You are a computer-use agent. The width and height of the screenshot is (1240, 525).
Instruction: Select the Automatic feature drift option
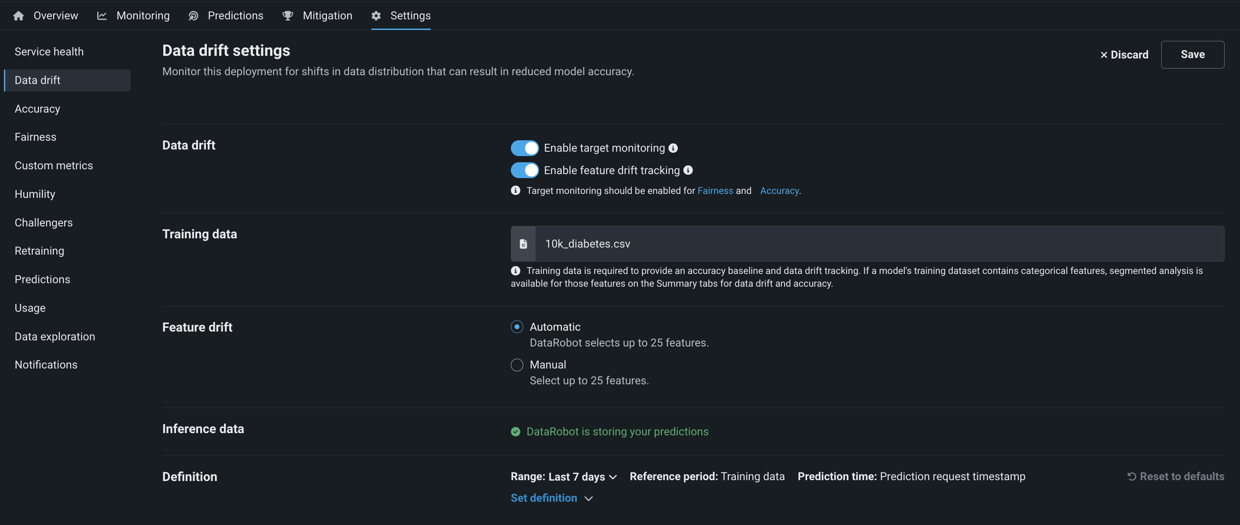[x=517, y=327]
